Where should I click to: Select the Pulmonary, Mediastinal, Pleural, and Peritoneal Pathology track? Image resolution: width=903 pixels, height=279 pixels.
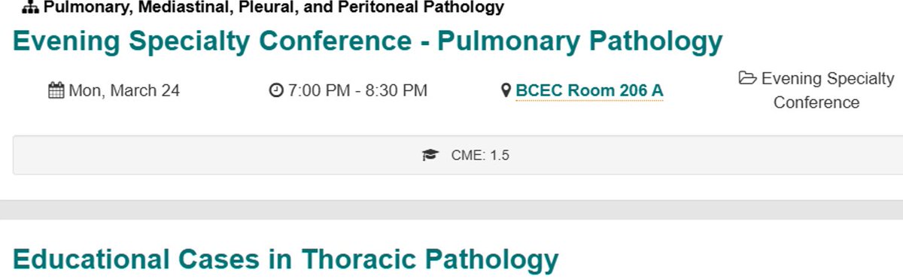(274, 8)
